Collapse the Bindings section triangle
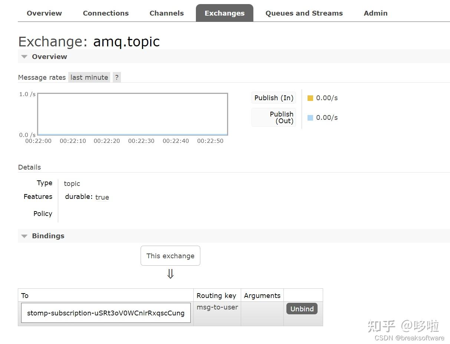450x344 pixels. click(24, 236)
